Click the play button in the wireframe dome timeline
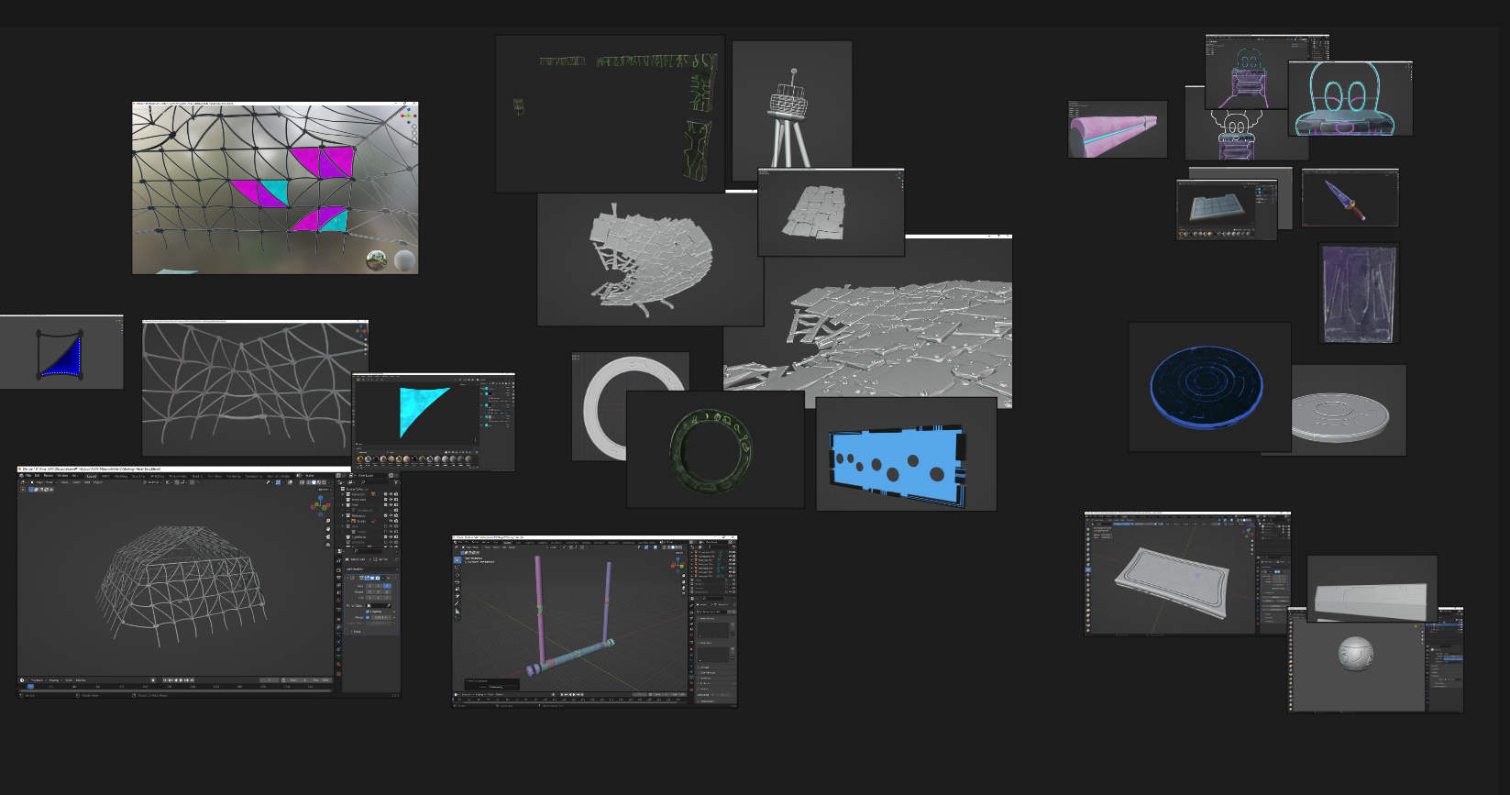The height and width of the screenshot is (795, 1510). pos(182,680)
